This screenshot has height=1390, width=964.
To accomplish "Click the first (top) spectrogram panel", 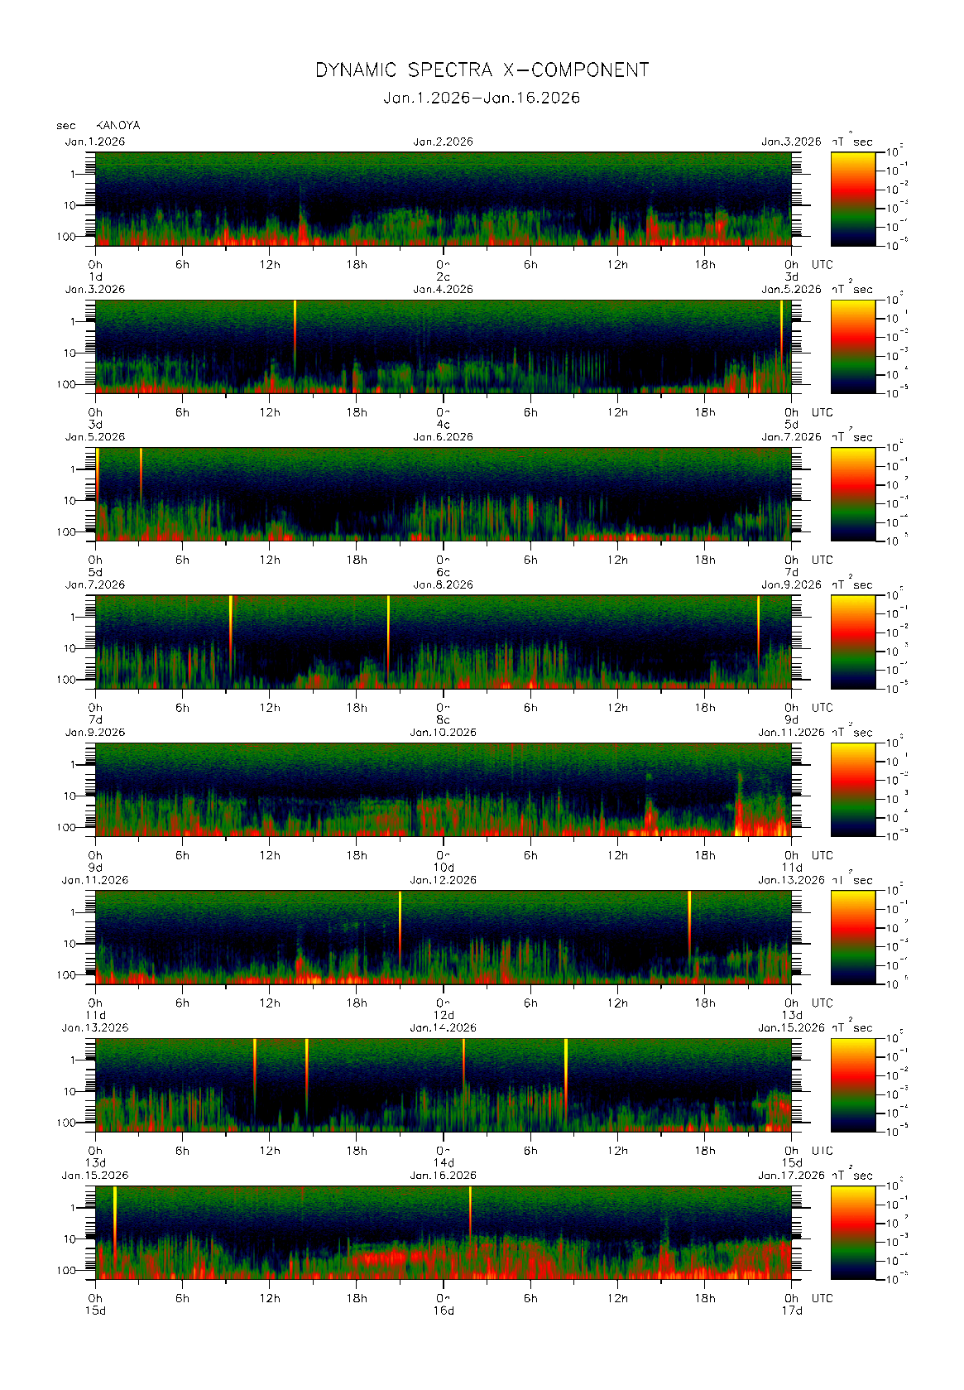I will tap(443, 199).
